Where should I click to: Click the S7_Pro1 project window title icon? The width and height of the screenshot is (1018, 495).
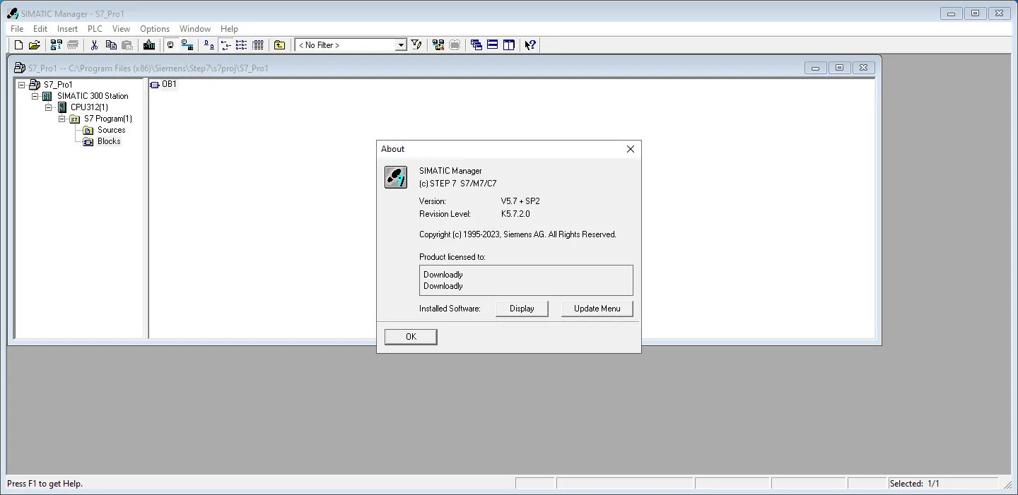click(x=20, y=68)
